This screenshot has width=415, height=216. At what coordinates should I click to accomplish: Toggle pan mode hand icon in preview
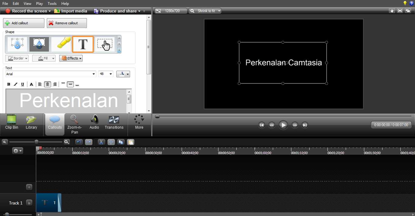click(x=392, y=11)
